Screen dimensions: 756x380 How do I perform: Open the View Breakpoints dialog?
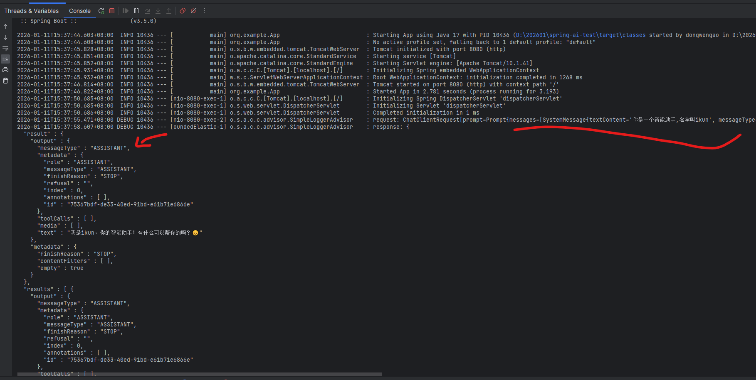(183, 11)
